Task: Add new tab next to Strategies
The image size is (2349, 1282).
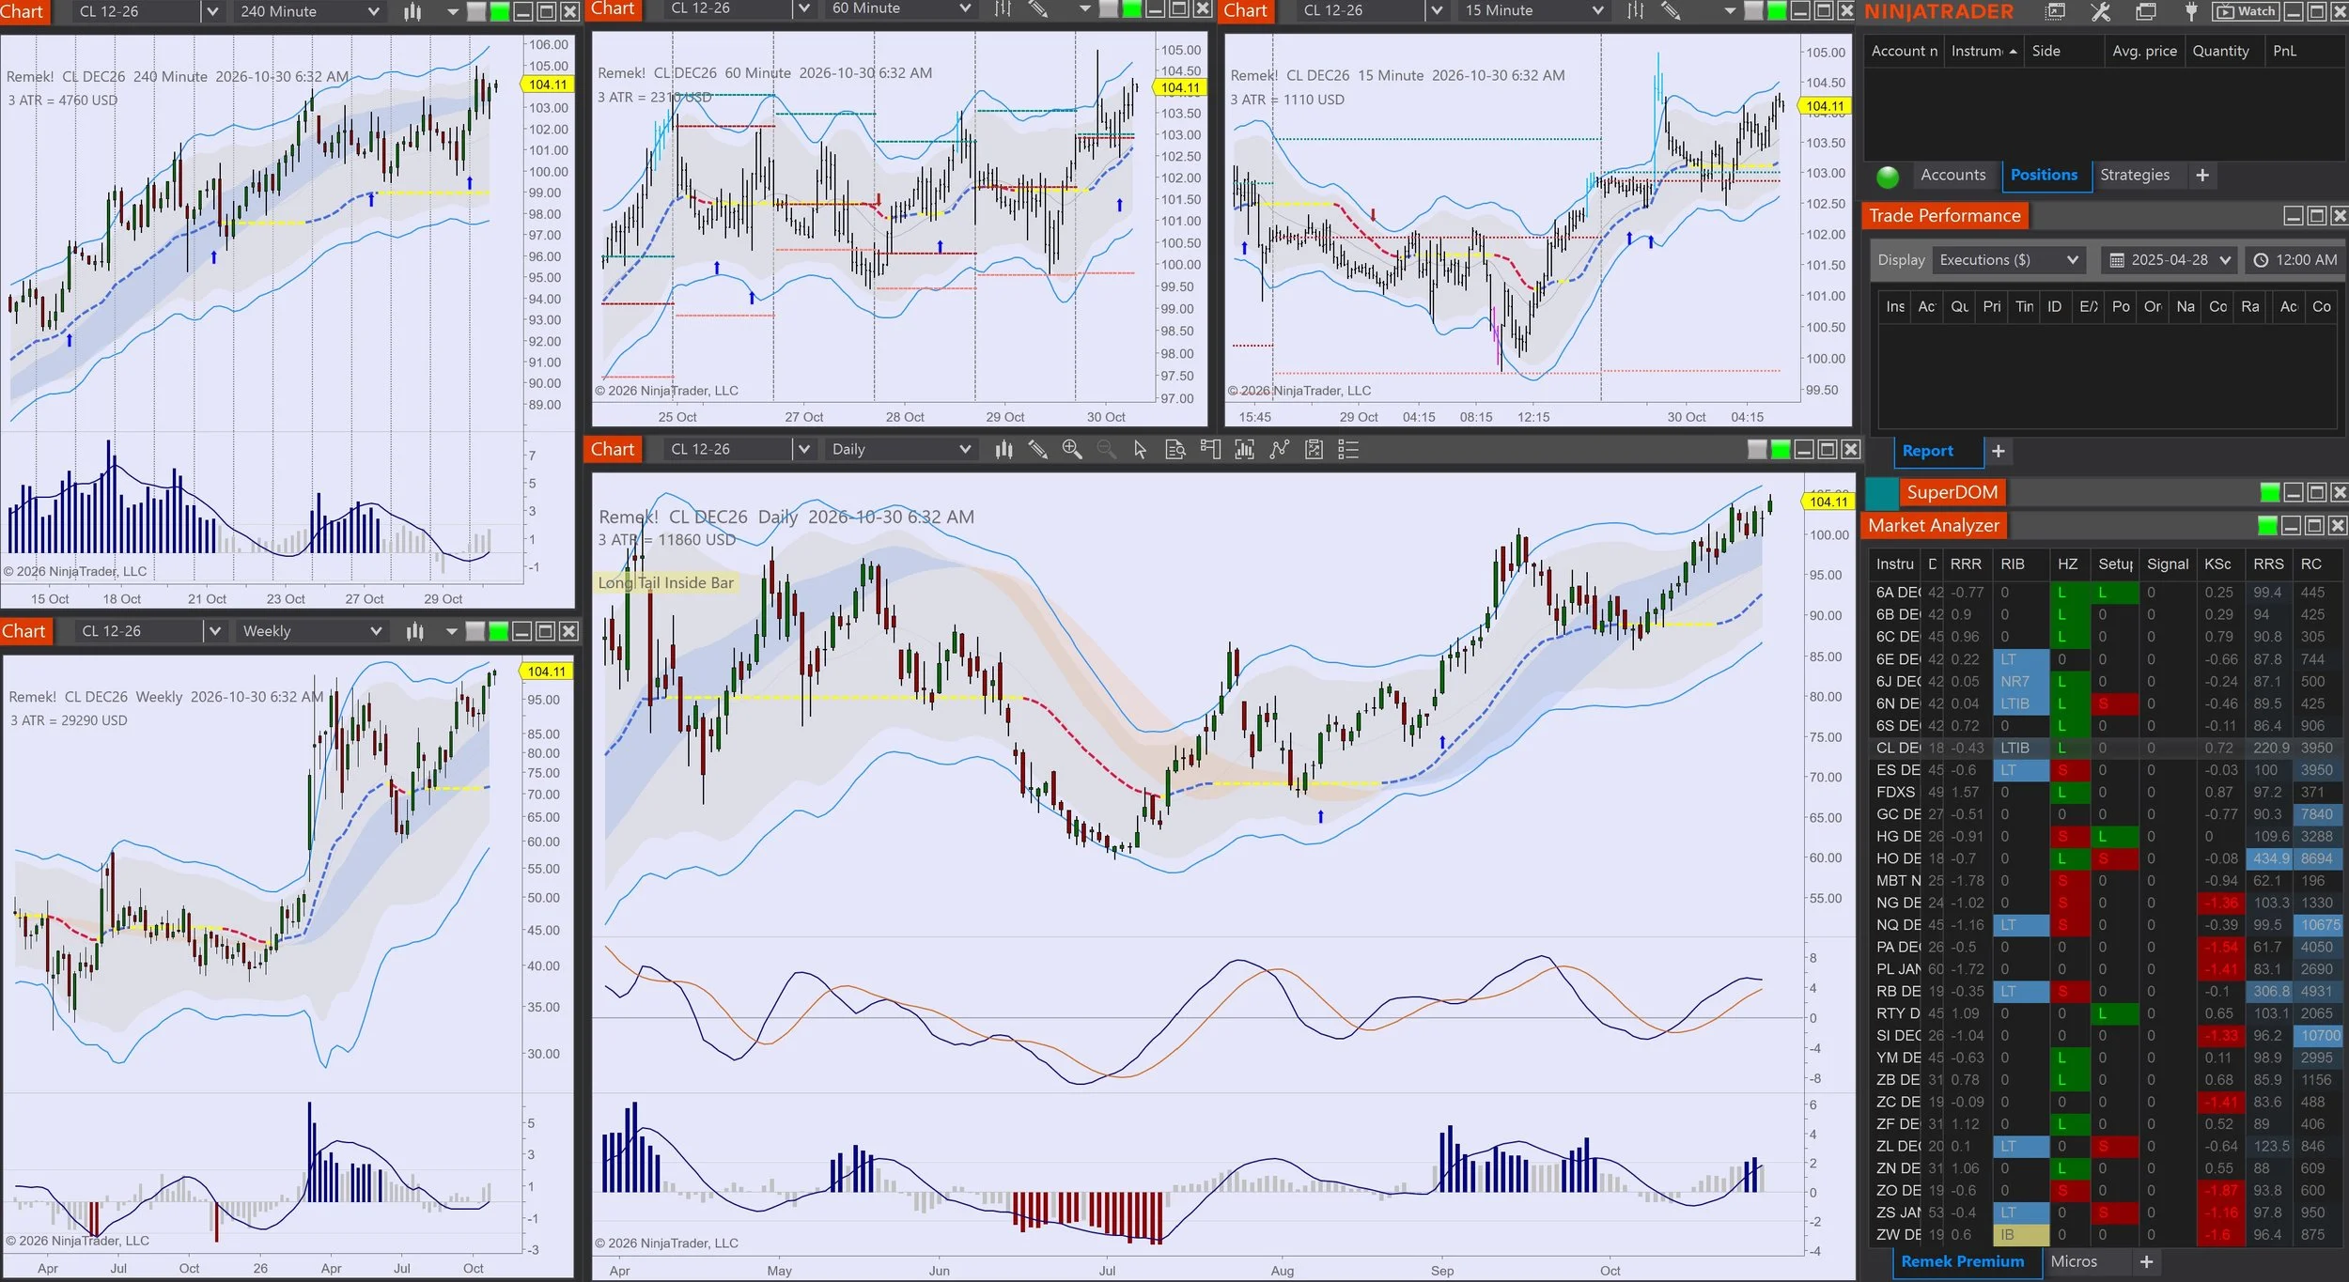Action: 2202,175
